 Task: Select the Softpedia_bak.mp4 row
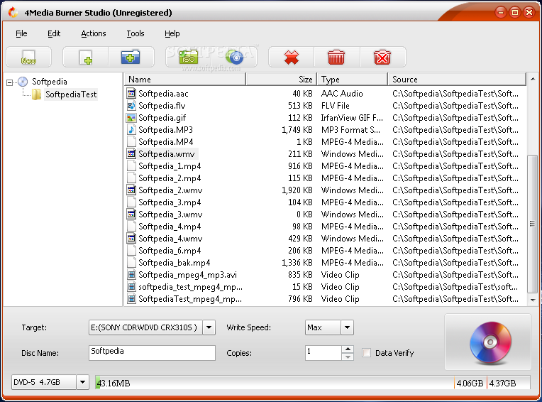point(325,263)
